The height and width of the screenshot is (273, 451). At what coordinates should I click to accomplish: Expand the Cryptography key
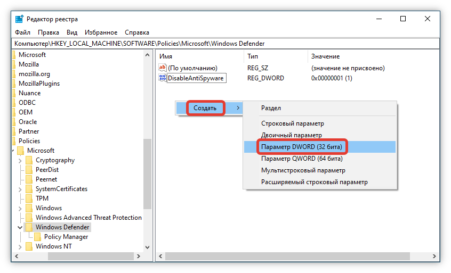pos(20,161)
